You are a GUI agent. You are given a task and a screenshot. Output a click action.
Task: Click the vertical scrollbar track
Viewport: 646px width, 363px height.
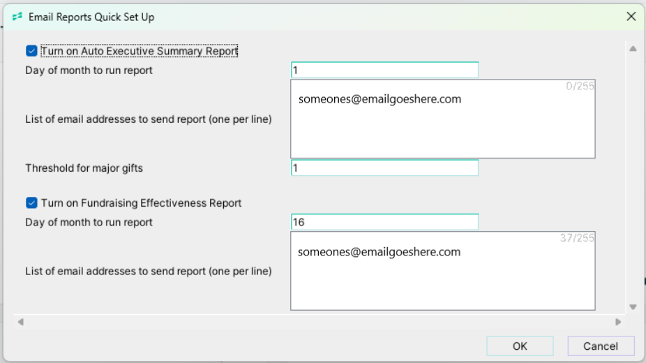click(633, 177)
